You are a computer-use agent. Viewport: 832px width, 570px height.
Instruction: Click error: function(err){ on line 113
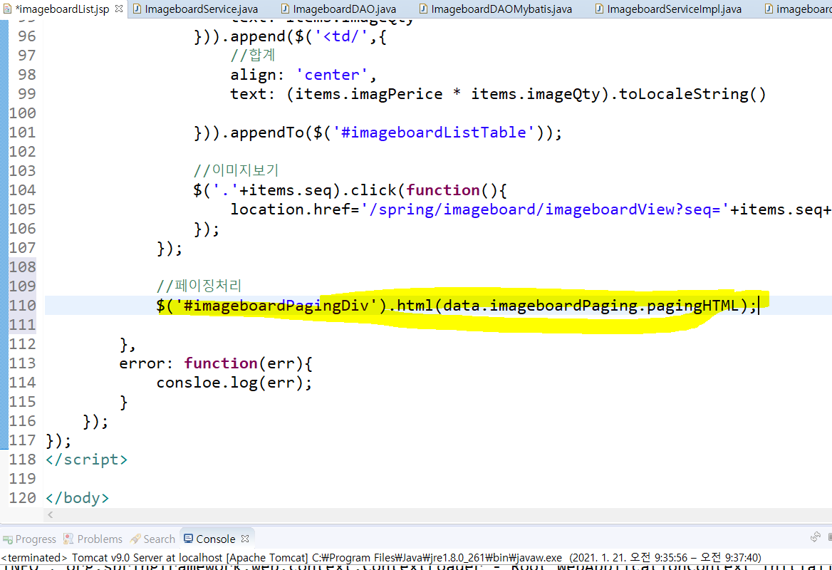216,363
